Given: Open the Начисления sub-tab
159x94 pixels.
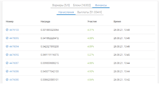Looking at the screenshot, I should tap(66, 12).
